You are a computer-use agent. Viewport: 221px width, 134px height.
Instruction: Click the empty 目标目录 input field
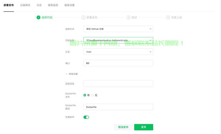coord(118,84)
